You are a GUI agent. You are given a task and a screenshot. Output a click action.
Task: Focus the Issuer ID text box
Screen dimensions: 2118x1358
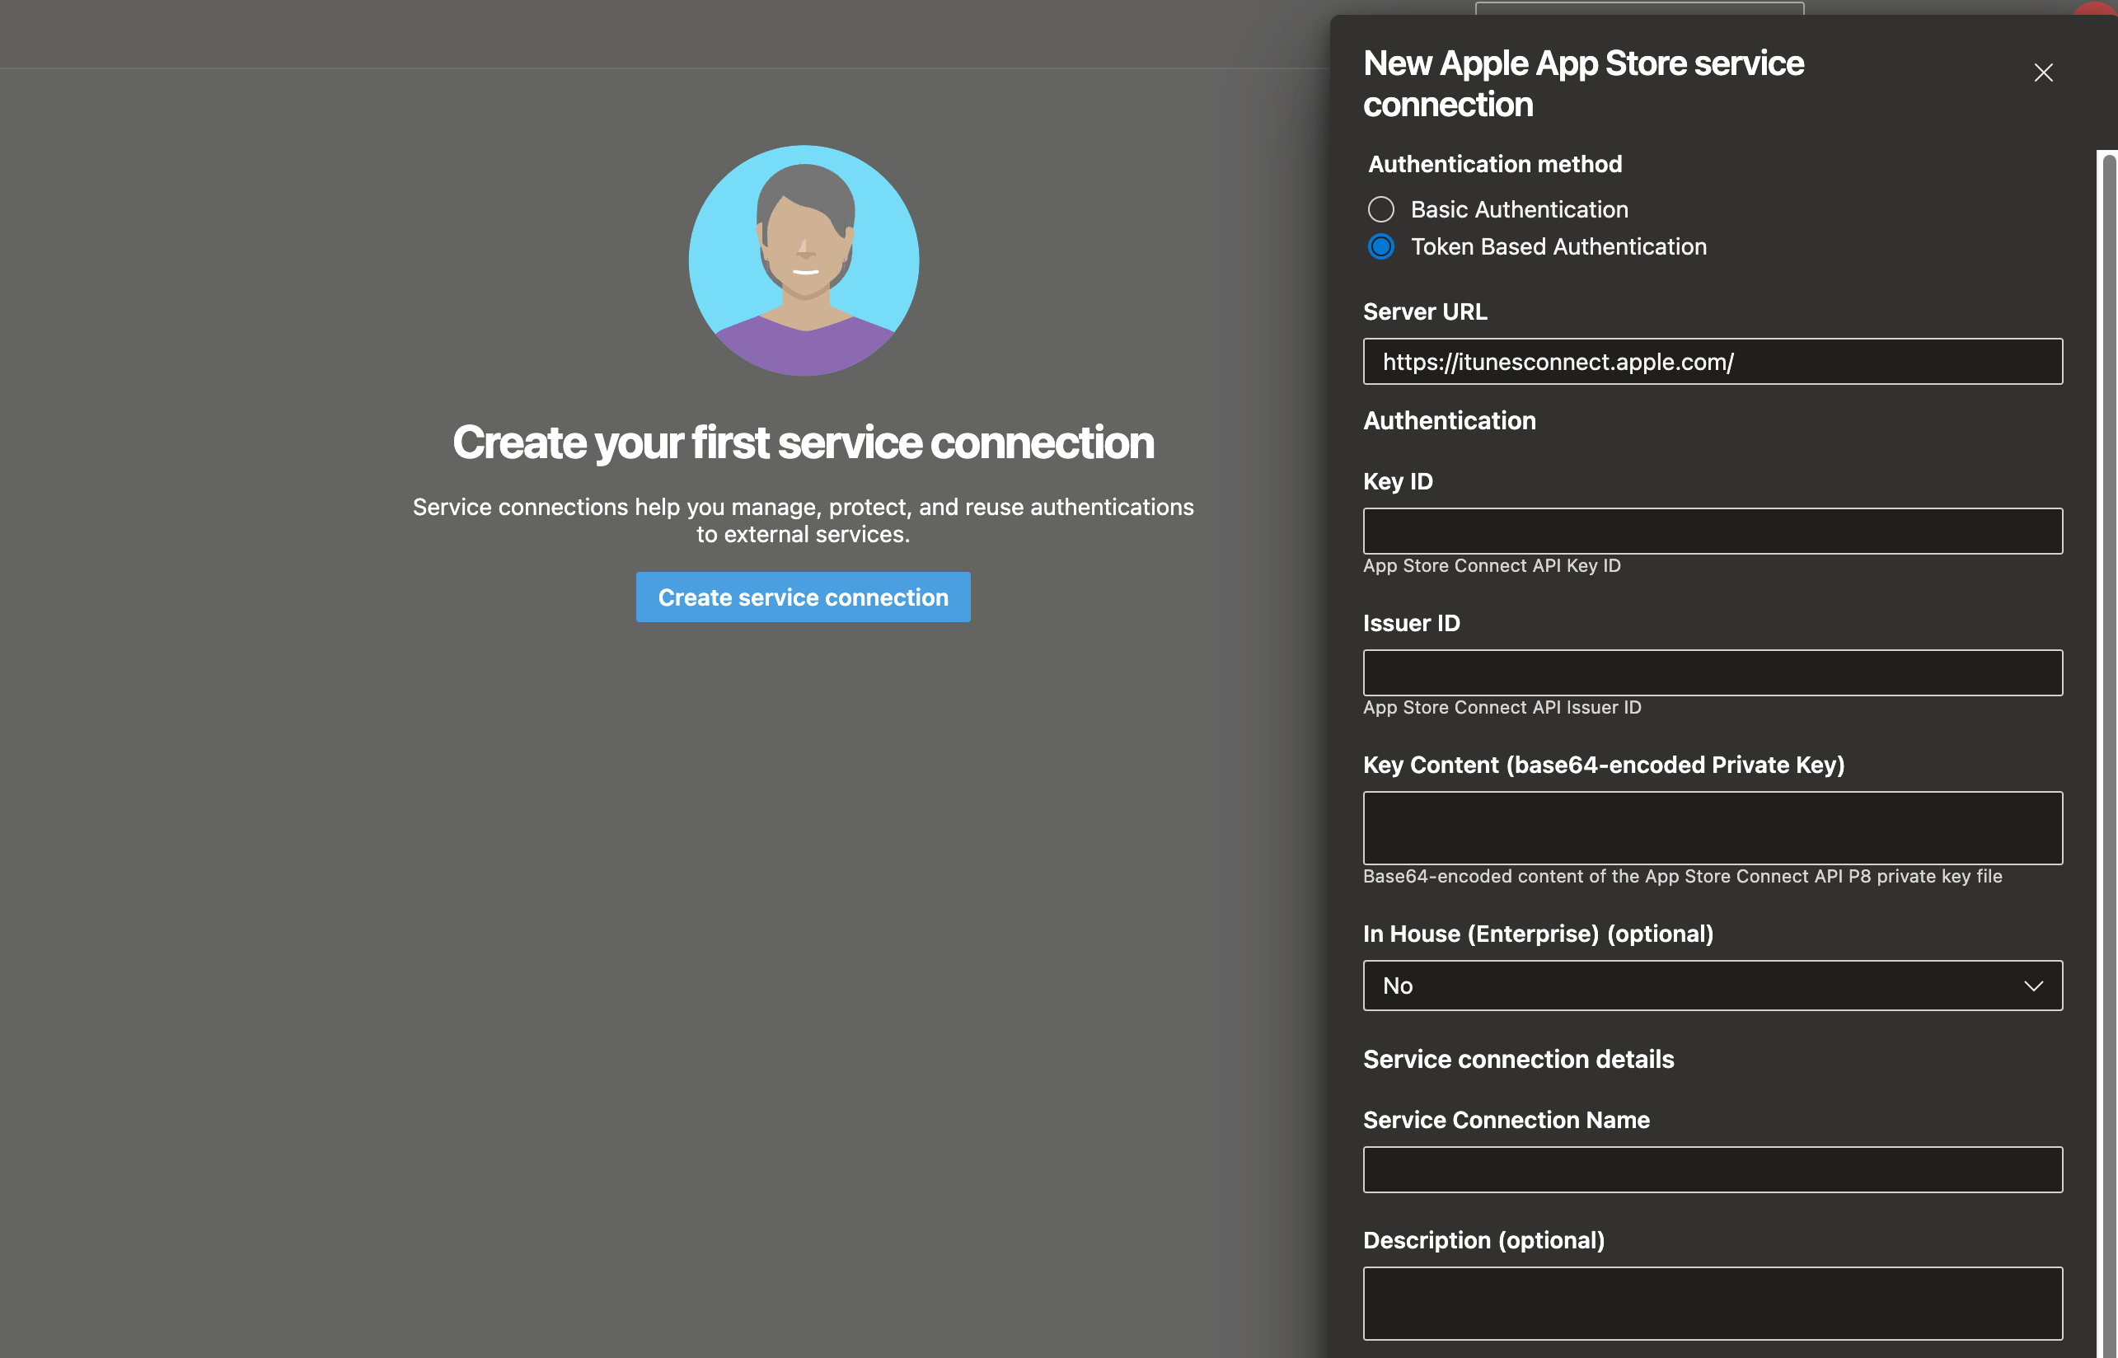(1712, 673)
